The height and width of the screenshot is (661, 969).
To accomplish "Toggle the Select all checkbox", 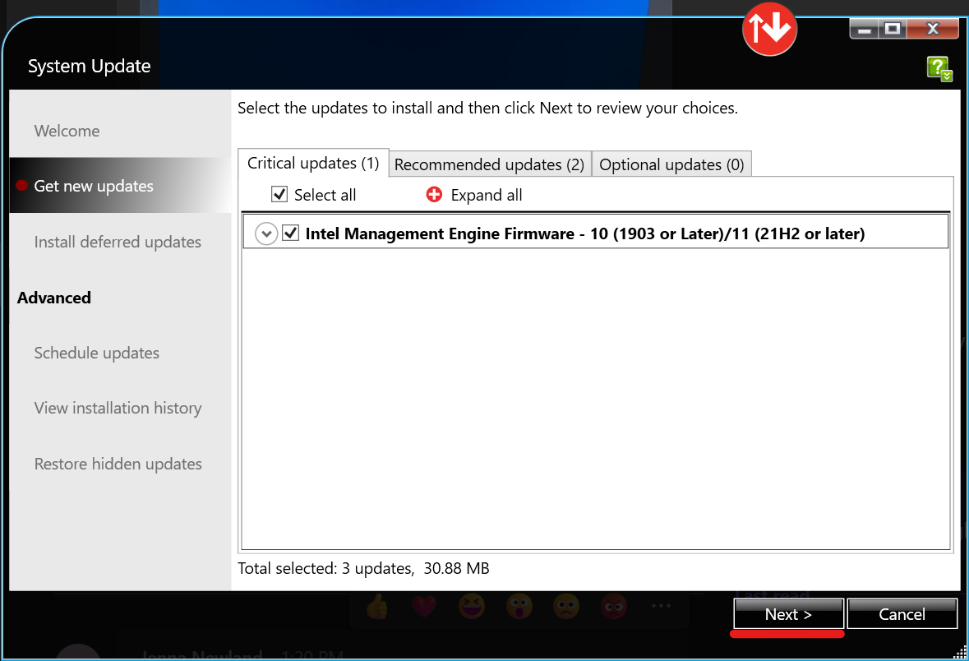I will [279, 194].
